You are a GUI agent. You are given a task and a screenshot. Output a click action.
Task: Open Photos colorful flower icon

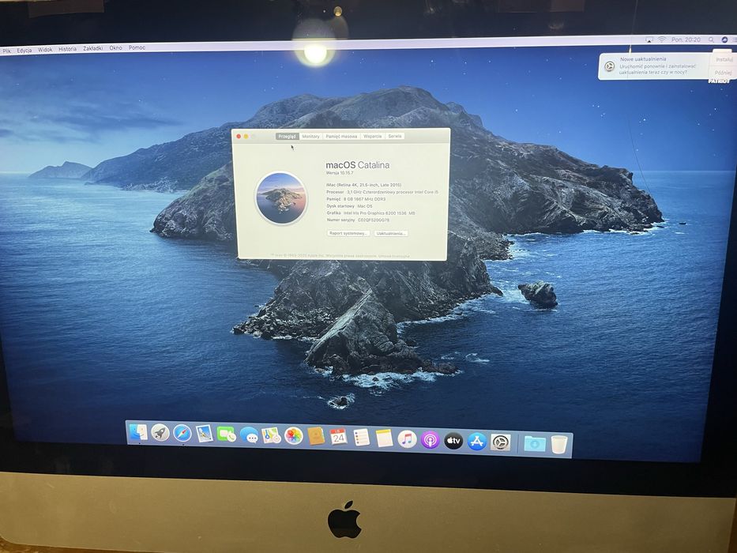click(293, 436)
